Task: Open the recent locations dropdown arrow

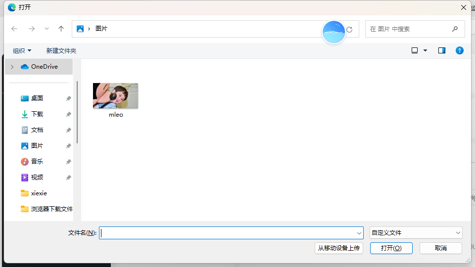Action: [x=47, y=29]
